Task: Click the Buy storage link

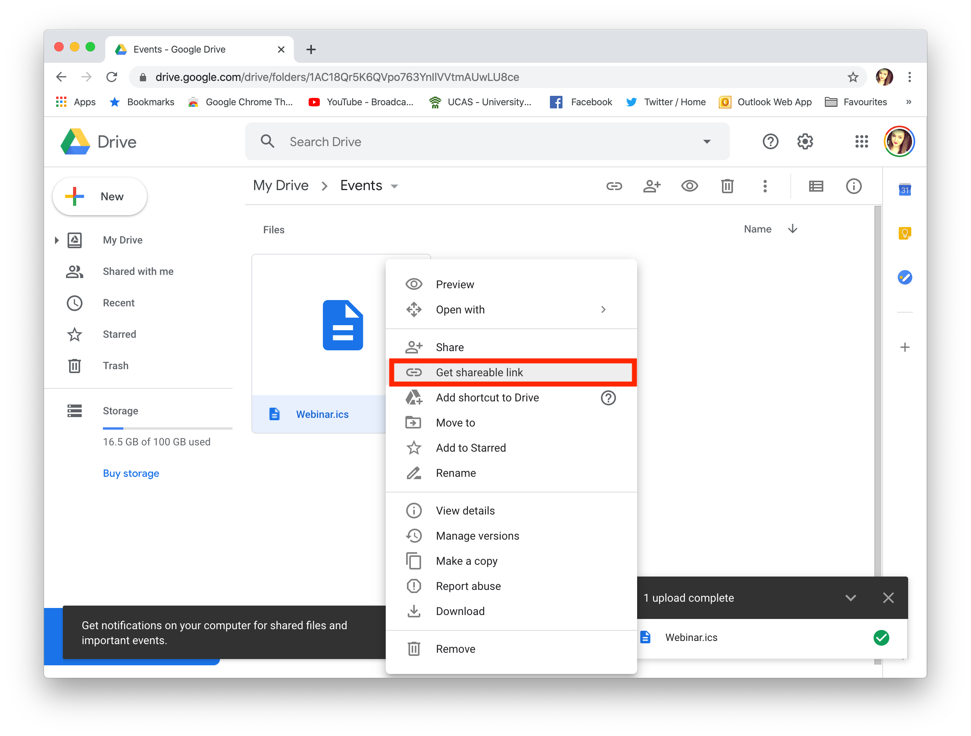Action: (131, 473)
